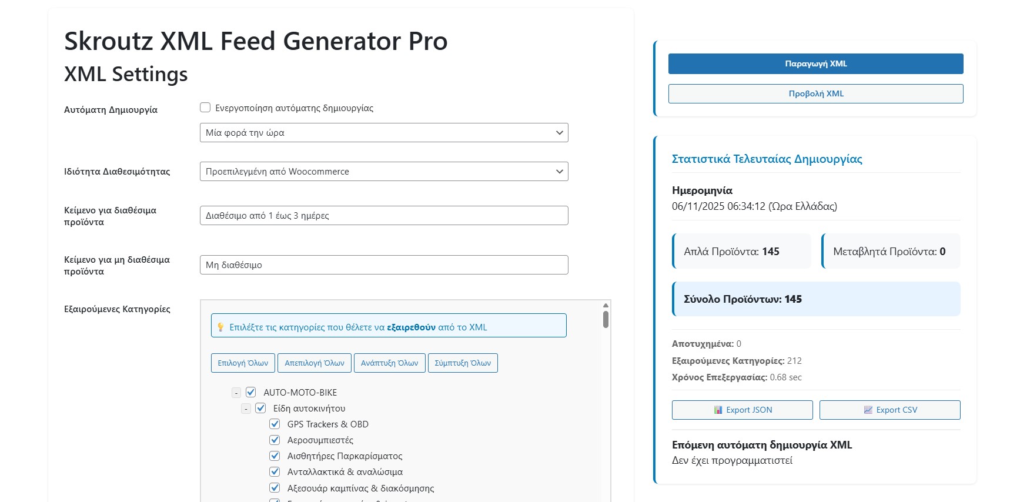The image size is (1010, 502).
Task: Click the category list scrollbar thumb
Action: 606,319
